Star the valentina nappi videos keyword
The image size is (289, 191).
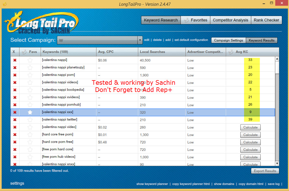point(30,82)
